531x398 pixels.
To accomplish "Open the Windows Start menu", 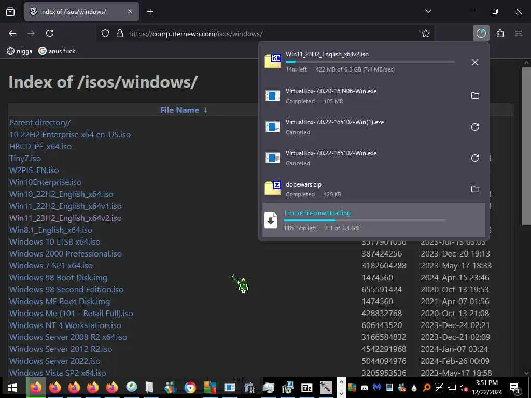I will tap(12, 388).
